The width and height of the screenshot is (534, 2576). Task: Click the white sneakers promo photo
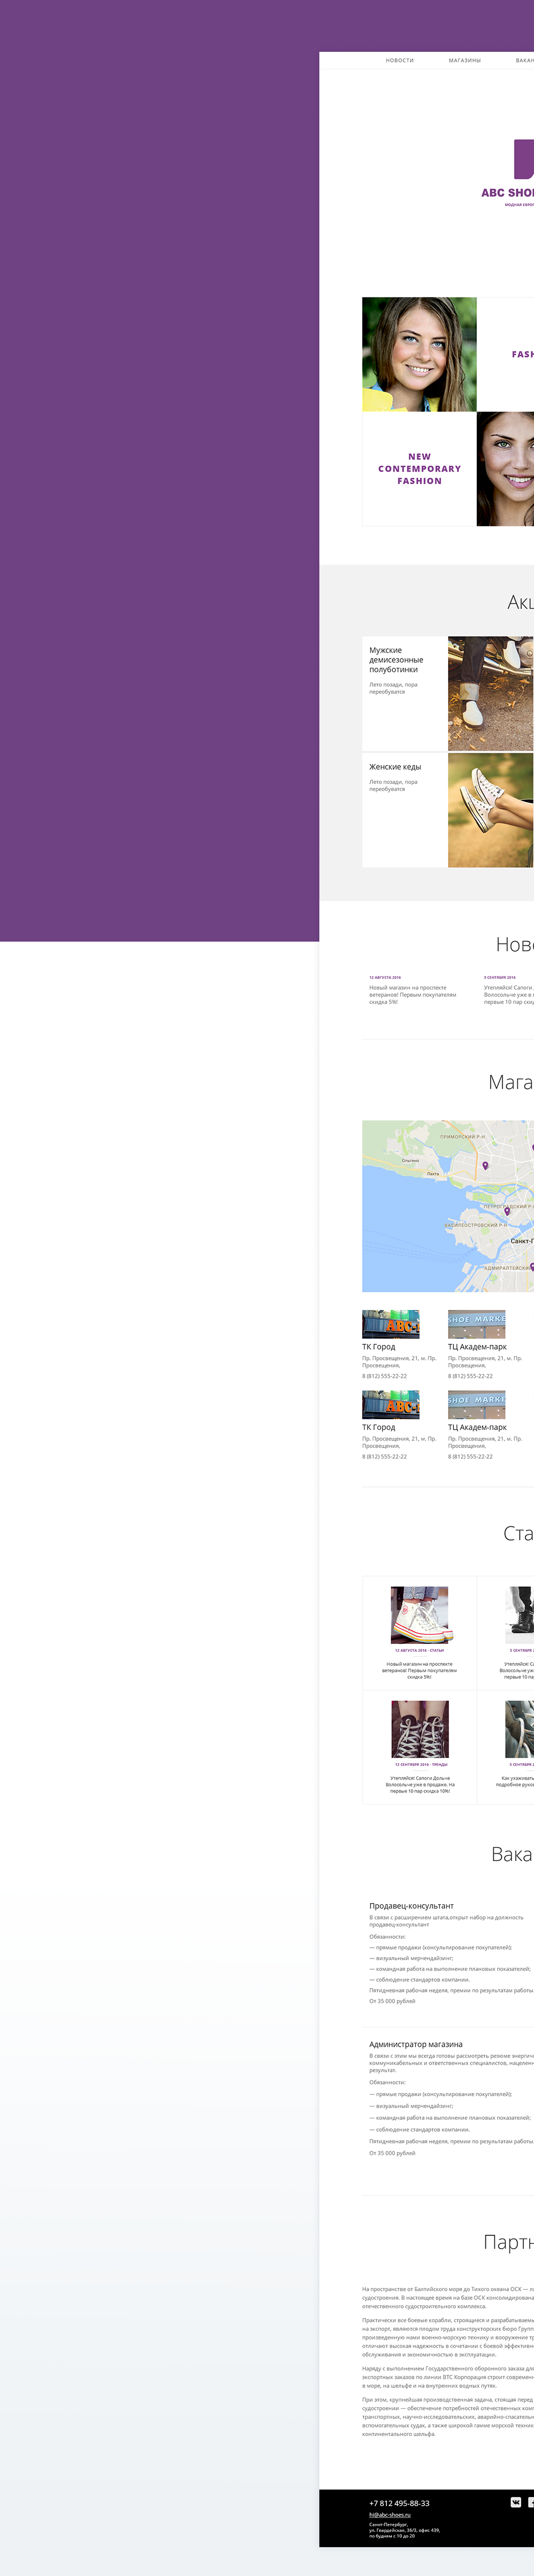(490, 810)
